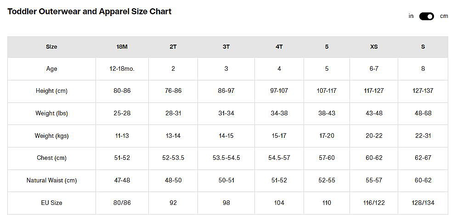Select the 53.5-54.5 chest measurement cell

point(226,158)
